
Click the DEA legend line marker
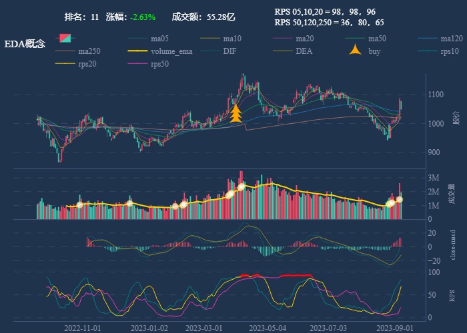coord(284,51)
